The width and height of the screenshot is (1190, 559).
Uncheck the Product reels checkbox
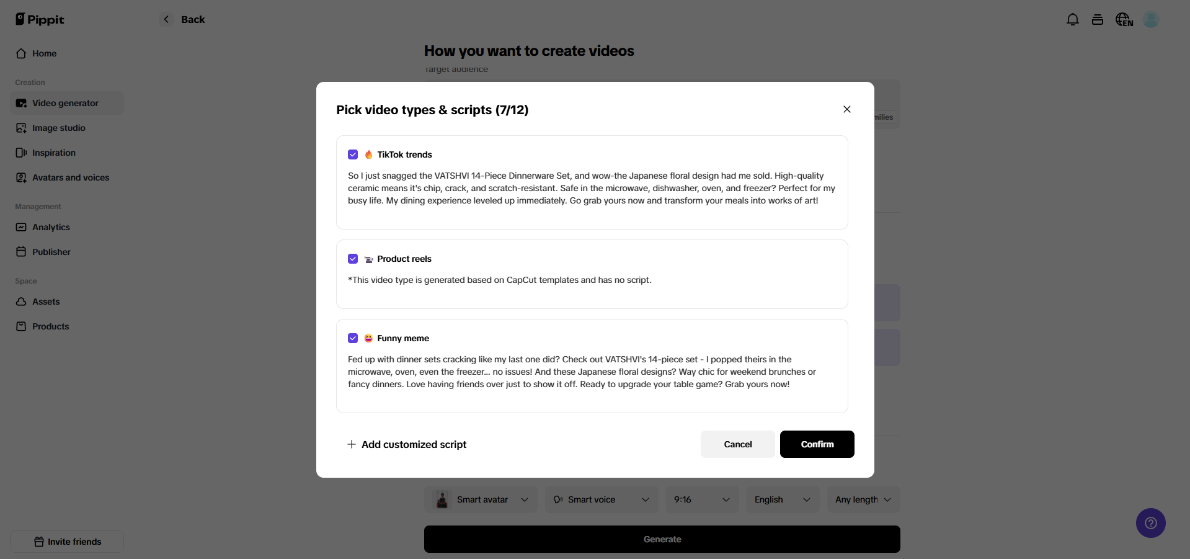click(x=353, y=259)
